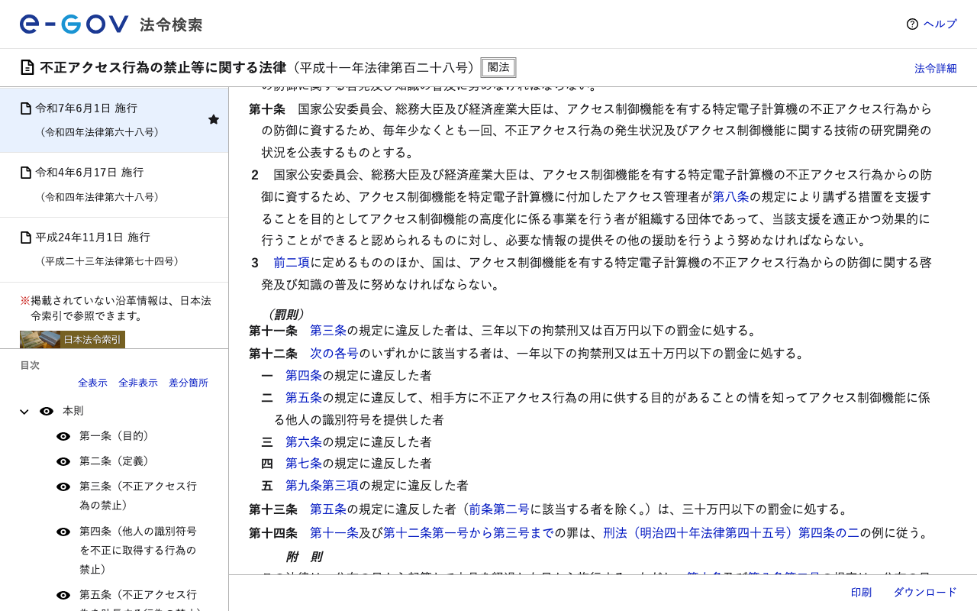Screen dimensions: 977x611
Task: Click document icon for 令和4年6月17日 施行
Action: 26,173
